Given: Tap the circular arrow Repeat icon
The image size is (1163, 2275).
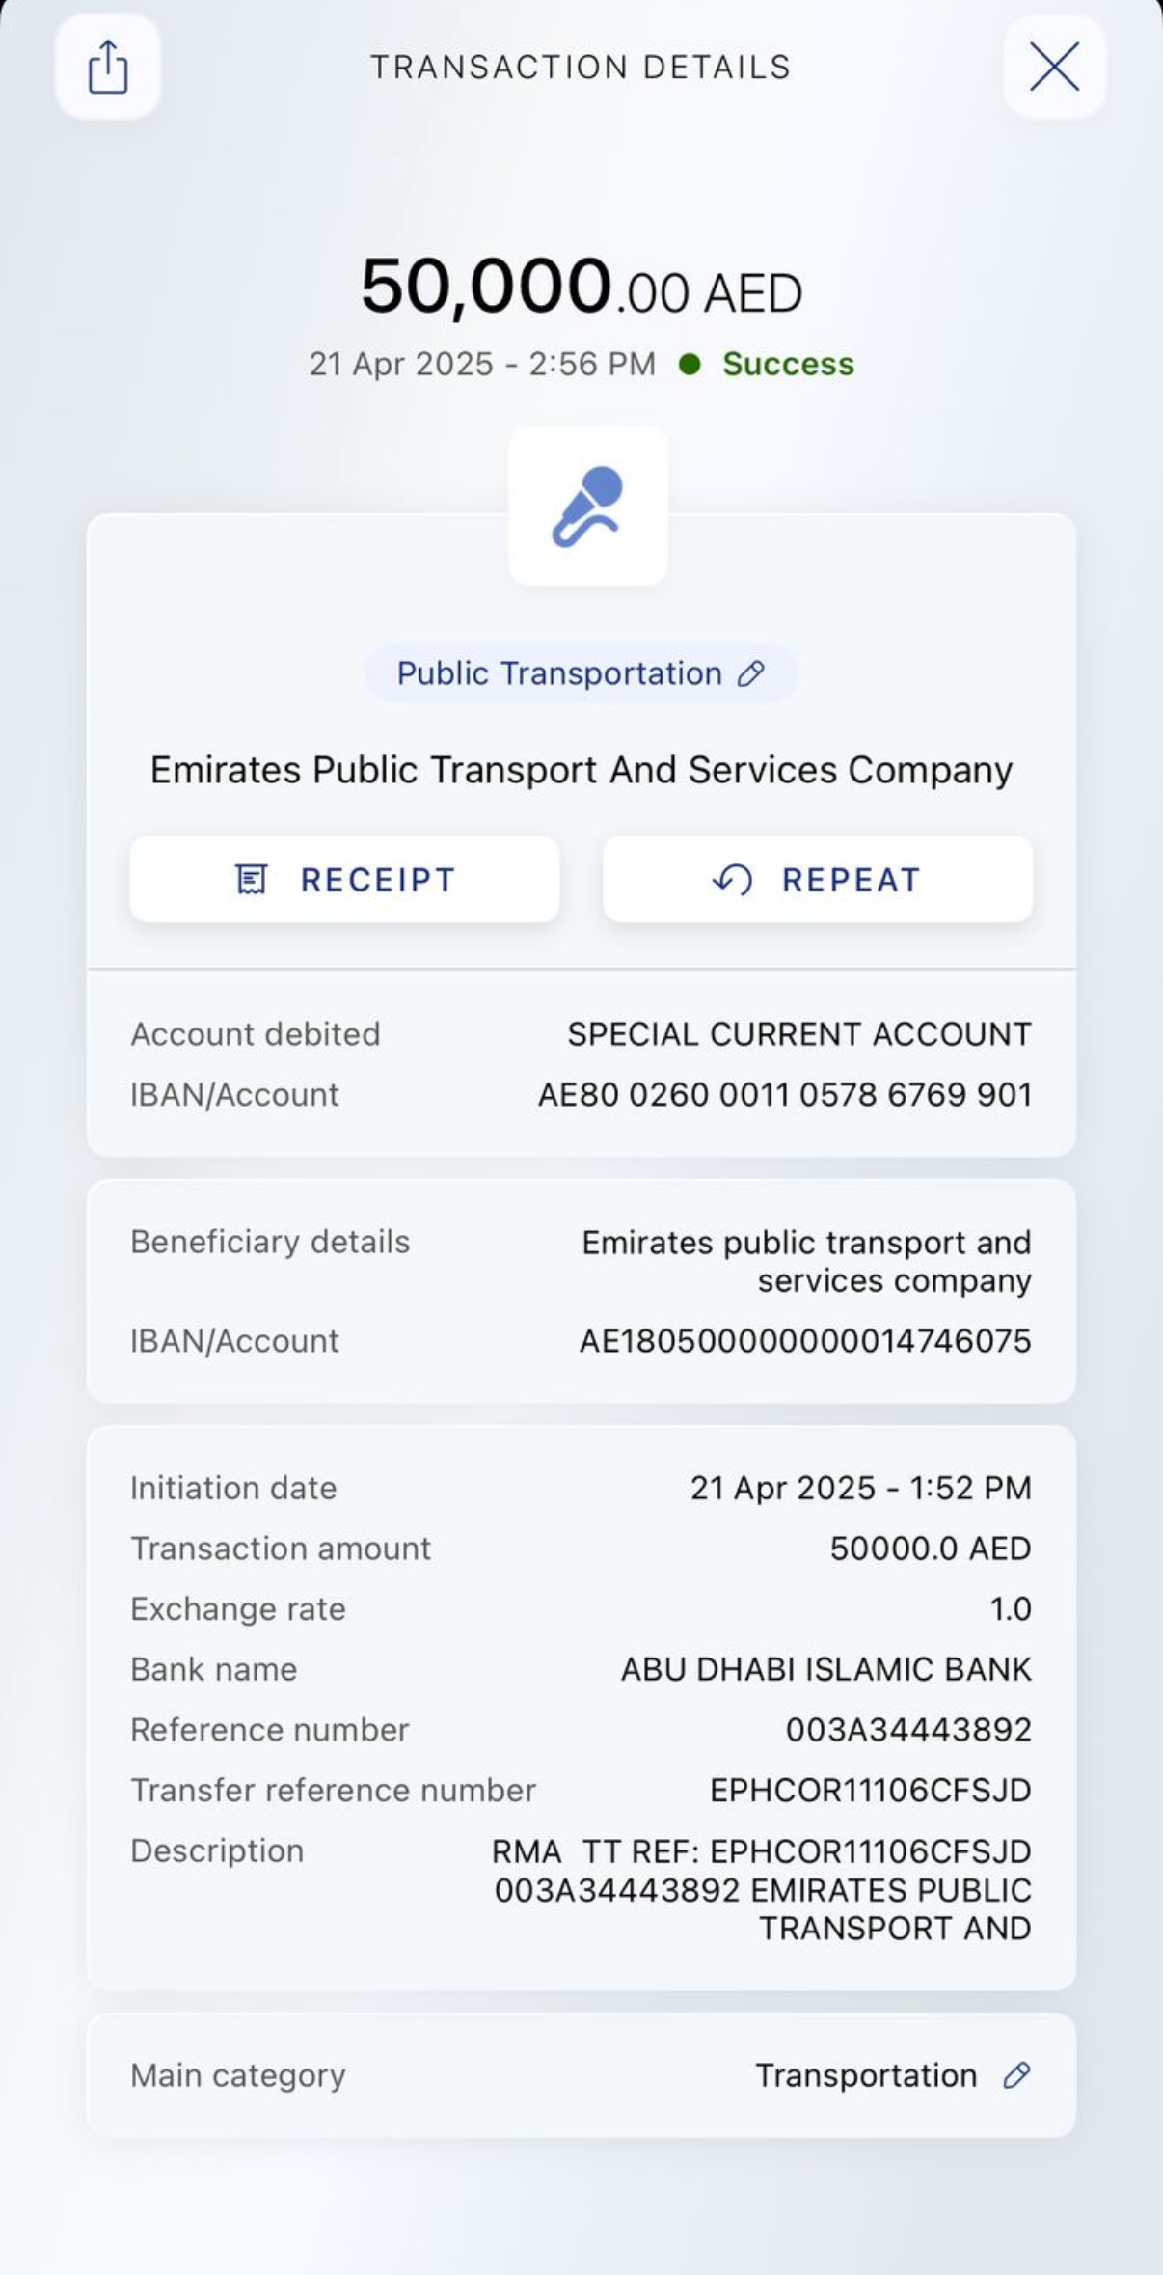Looking at the screenshot, I should tap(733, 879).
